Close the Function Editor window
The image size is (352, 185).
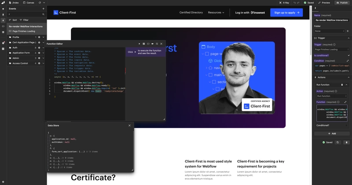161,44
